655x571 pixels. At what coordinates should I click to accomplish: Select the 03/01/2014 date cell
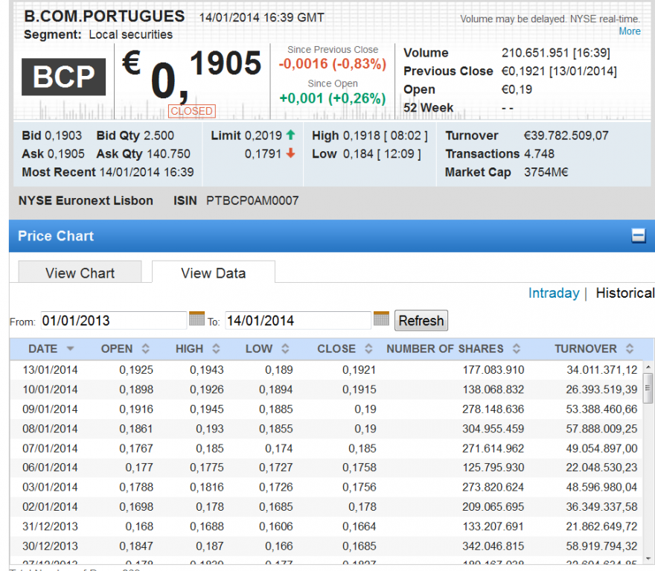pyautogui.click(x=50, y=487)
